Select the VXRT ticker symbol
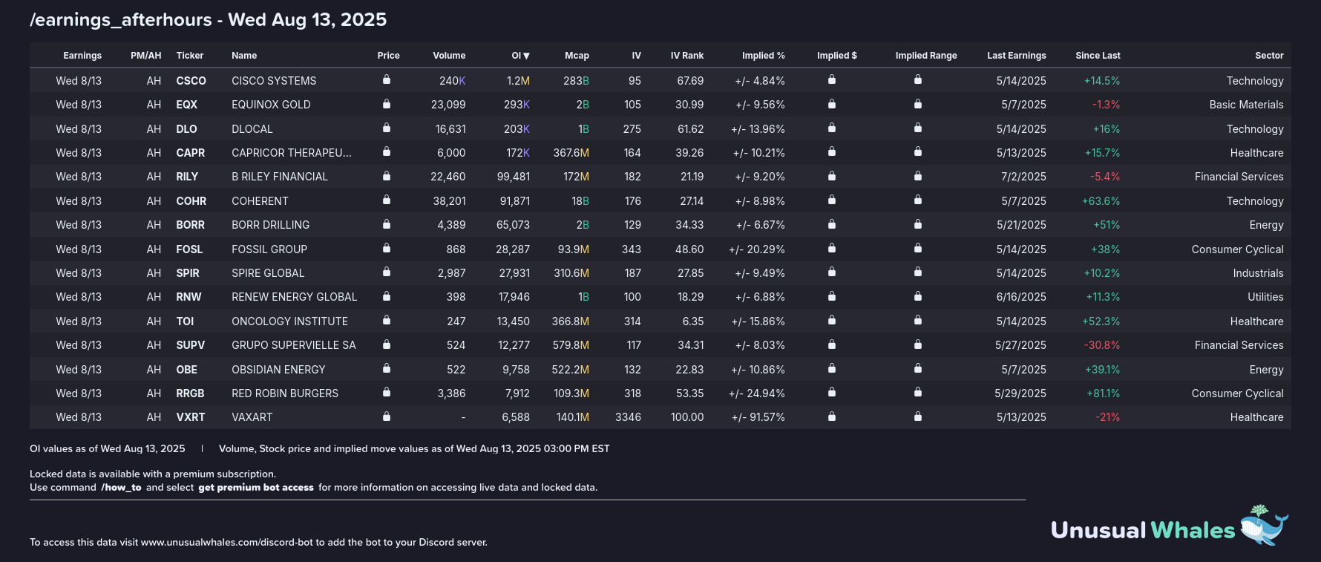Image resolution: width=1321 pixels, height=562 pixels. [x=190, y=417]
